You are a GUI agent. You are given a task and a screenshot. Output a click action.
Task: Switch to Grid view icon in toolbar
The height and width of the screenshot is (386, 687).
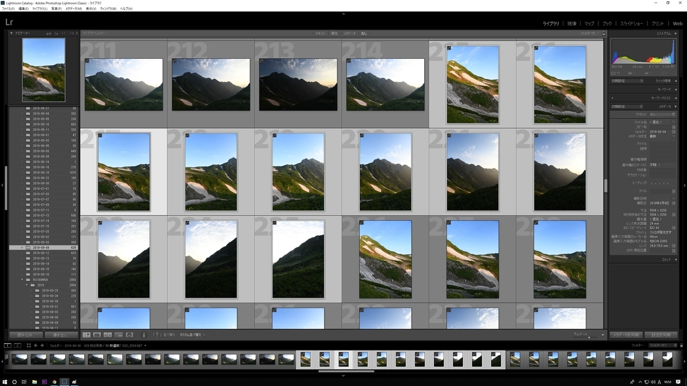pos(86,335)
